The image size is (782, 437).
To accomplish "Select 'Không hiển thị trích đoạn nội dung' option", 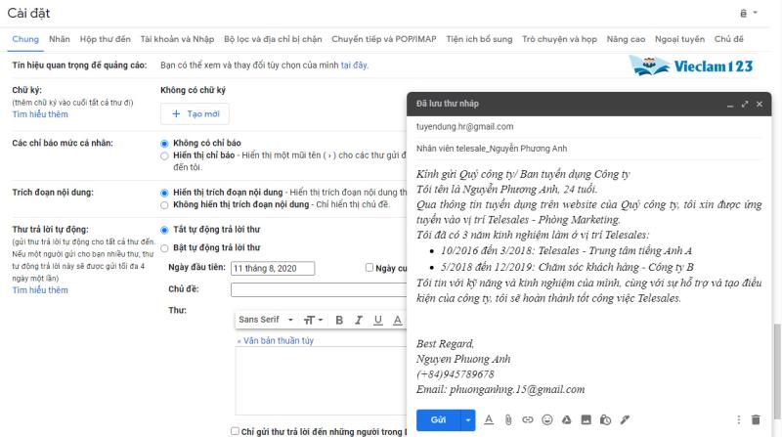I will (164, 205).
